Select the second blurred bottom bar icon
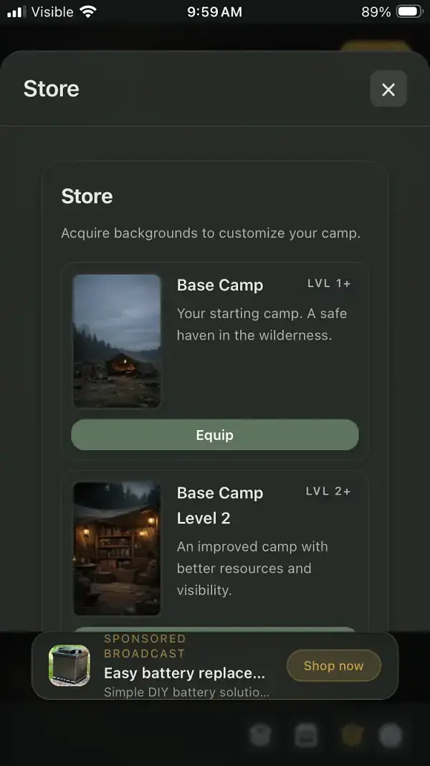The image size is (430, 766). [x=306, y=735]
